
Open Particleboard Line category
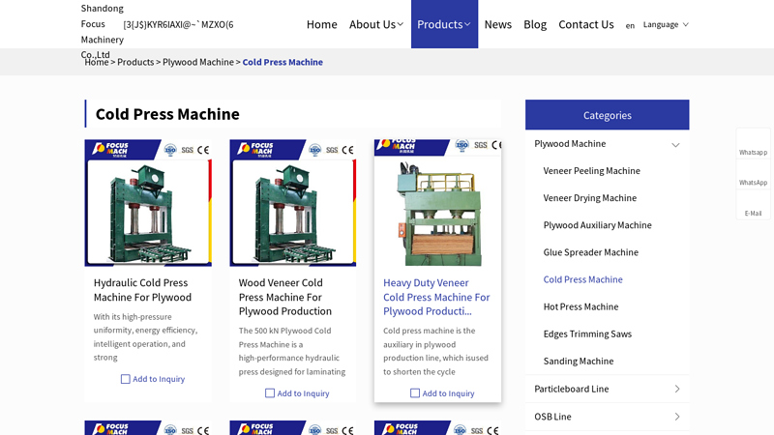pos(571,389)
